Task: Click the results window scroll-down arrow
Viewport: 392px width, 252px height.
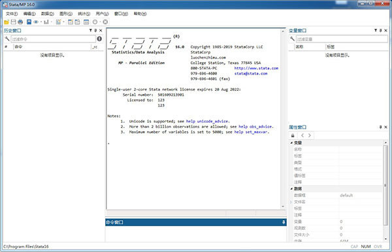Action: coord(283,206)
